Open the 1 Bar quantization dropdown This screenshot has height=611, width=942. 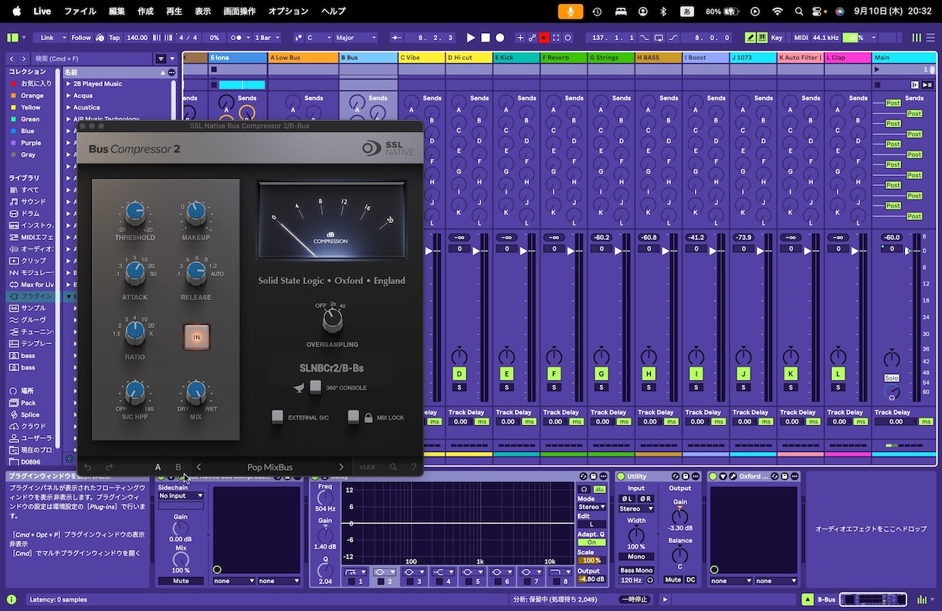tap(266, 37)
